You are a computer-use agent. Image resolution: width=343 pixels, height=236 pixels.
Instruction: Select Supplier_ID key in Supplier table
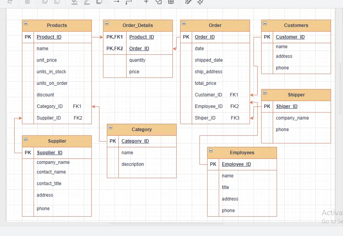click(x=49, y=153)
